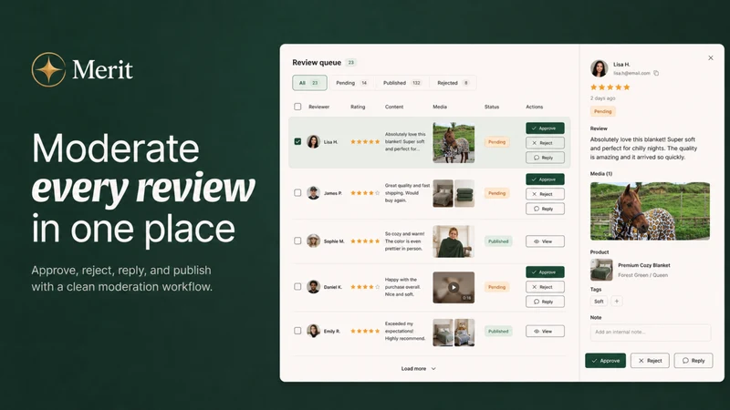Image resolution: width=730 pixels, height=410 pixels.
Task: Close the review detail panel
Action: pyautogui.click(x=711, y=58)
